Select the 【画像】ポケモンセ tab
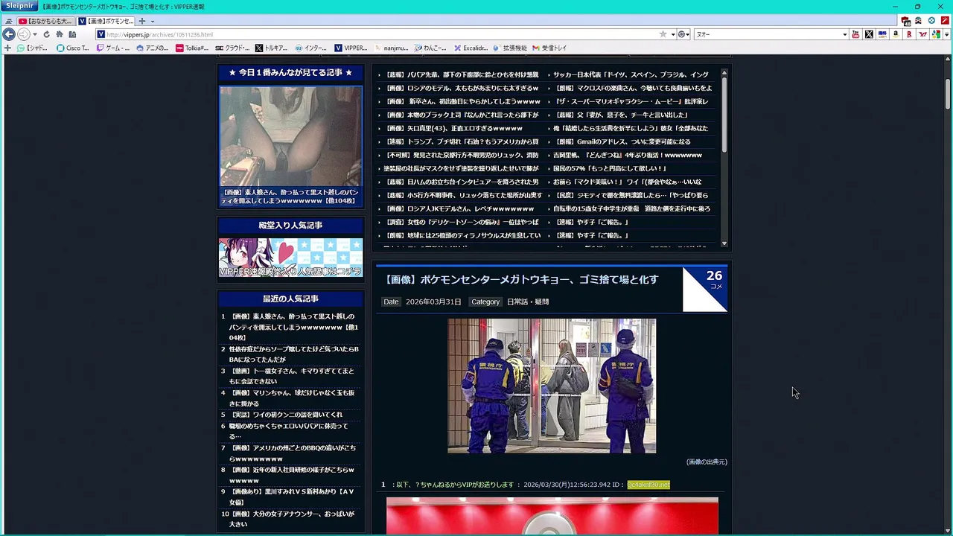Image resolution: width=953 pixels, height=536 pixels. click(106, 21)
